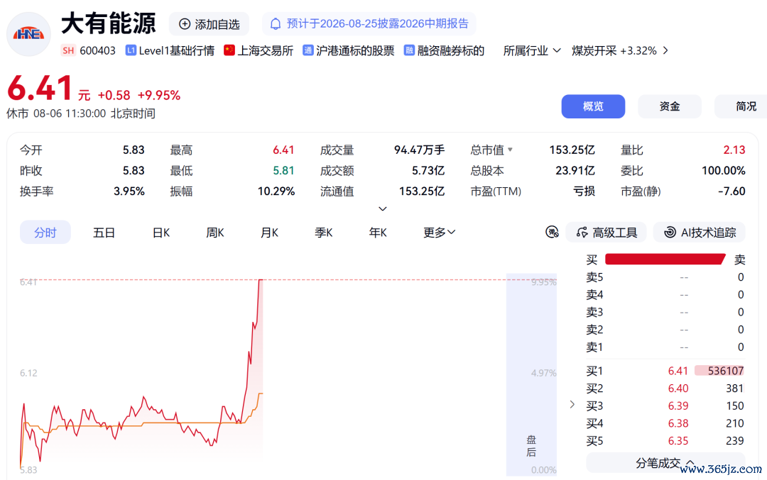Click 买5 price 6.35

[x=678, y=442]
